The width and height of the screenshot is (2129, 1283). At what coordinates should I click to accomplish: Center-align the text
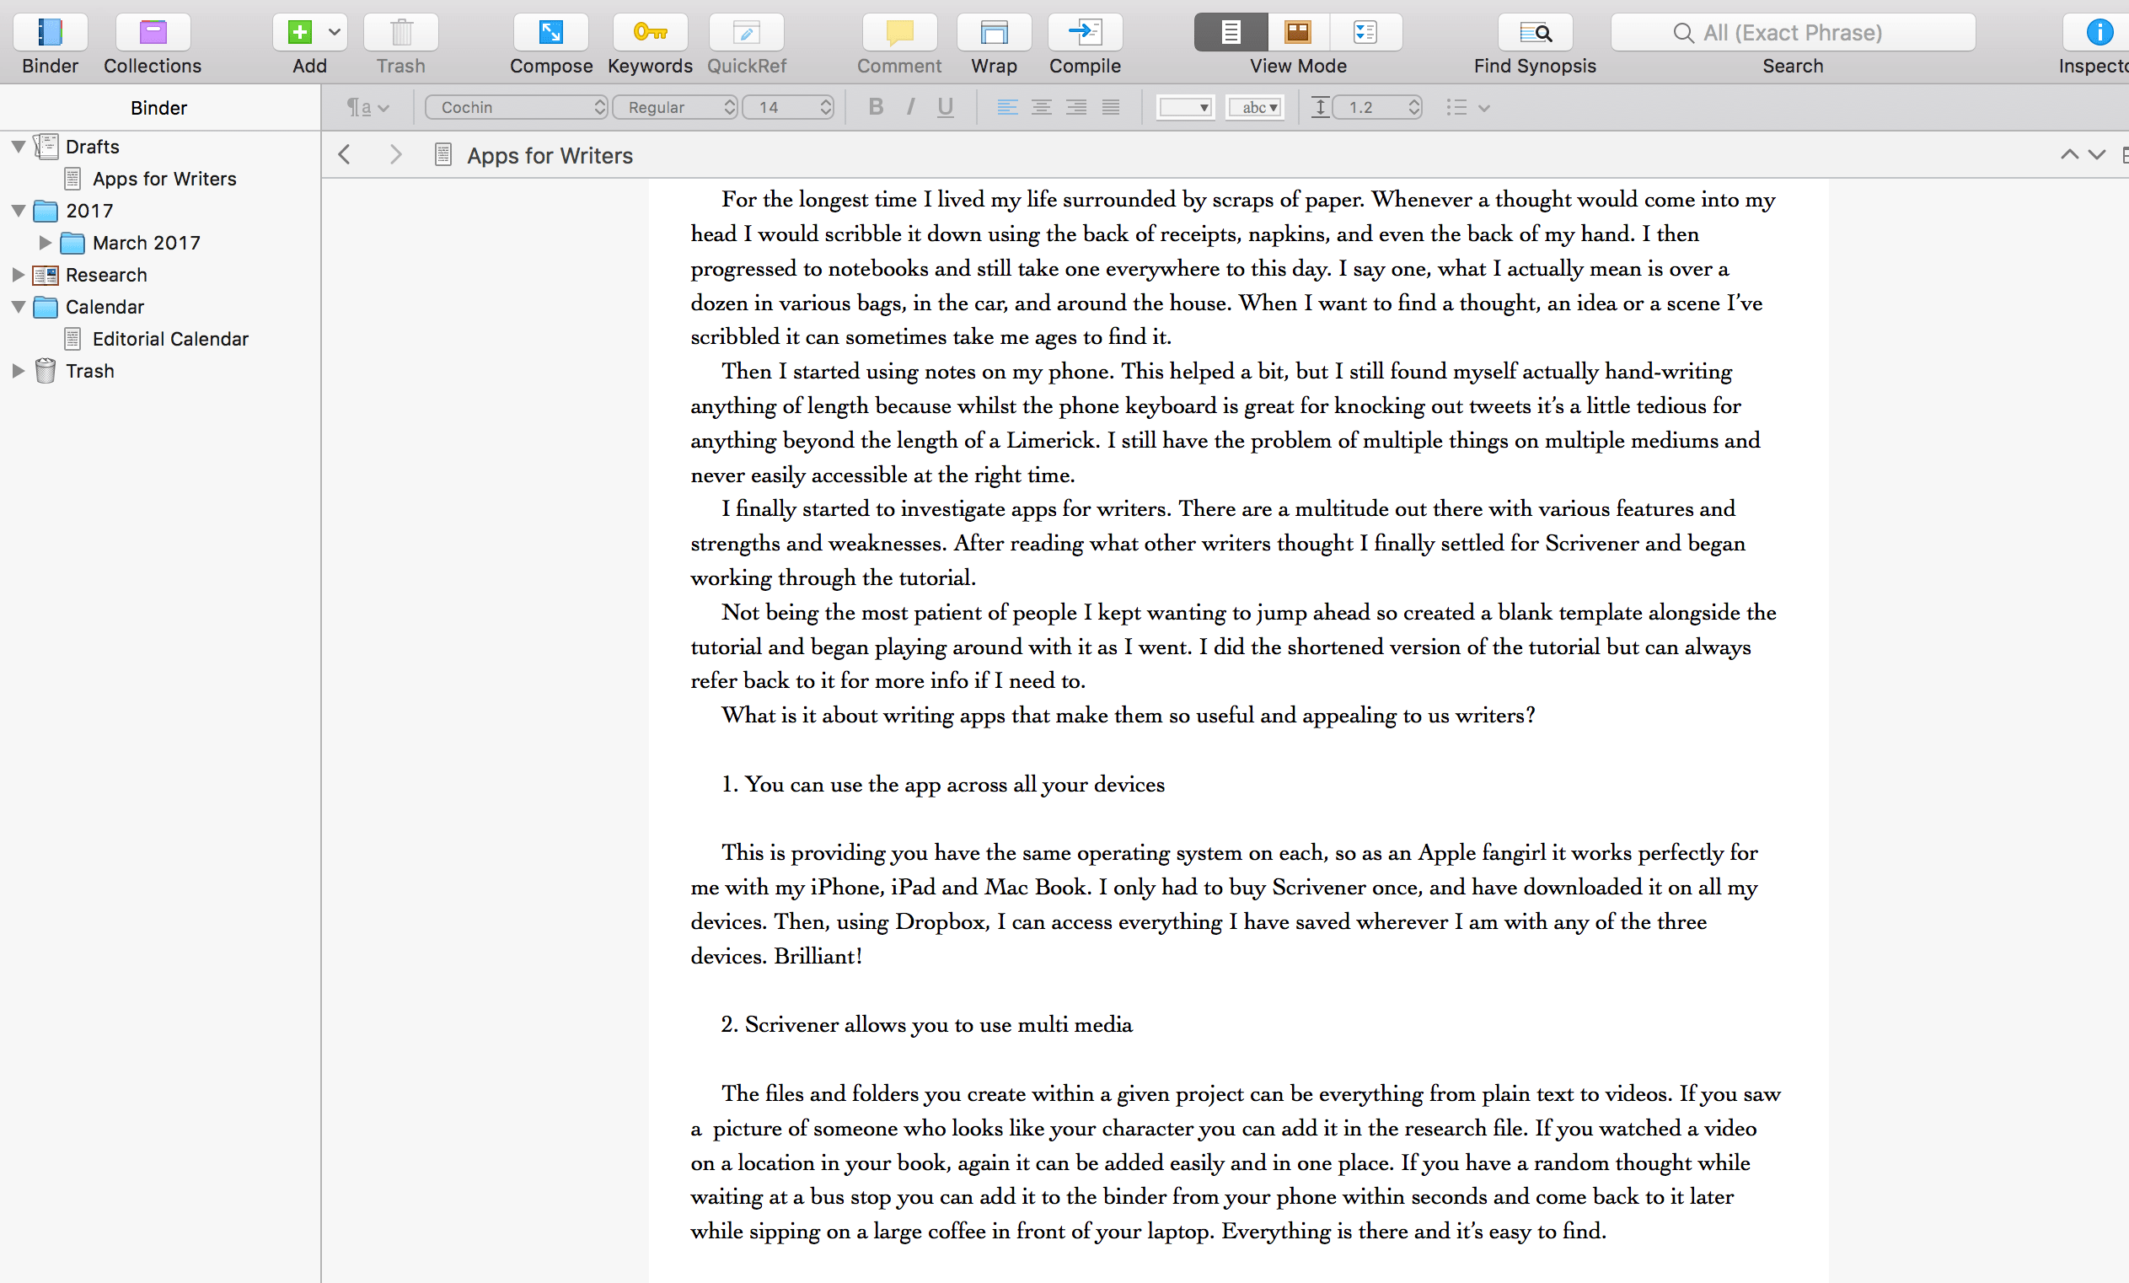(1041, 107)
